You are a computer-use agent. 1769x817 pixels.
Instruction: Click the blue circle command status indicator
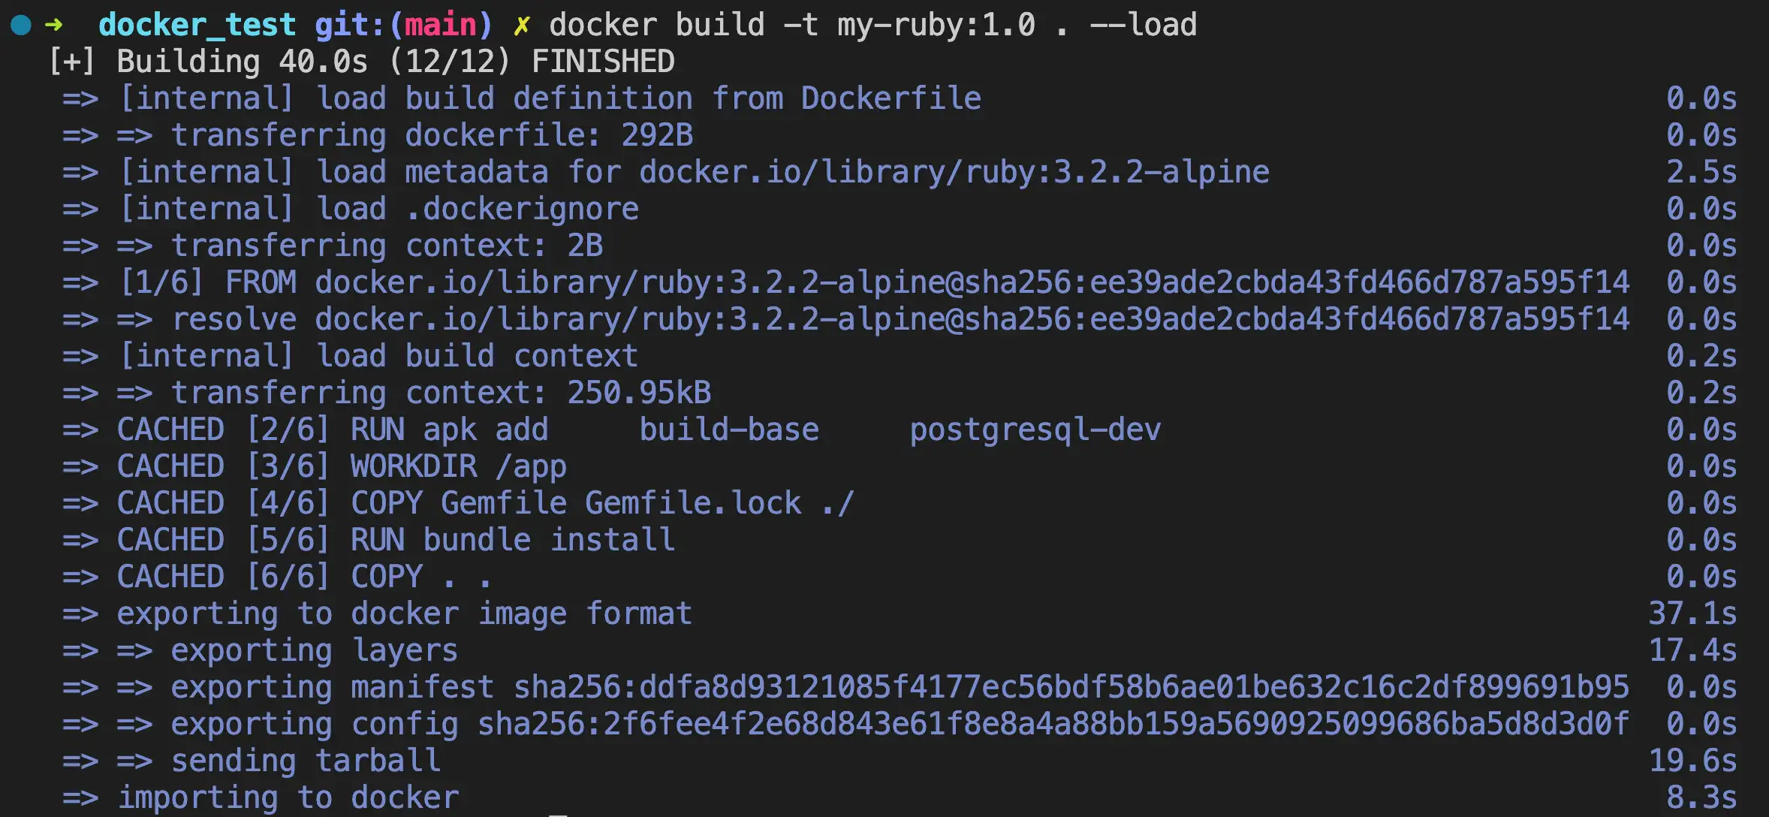pos(21,26)
